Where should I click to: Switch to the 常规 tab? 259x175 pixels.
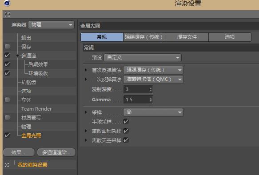(x=102, y=37)
